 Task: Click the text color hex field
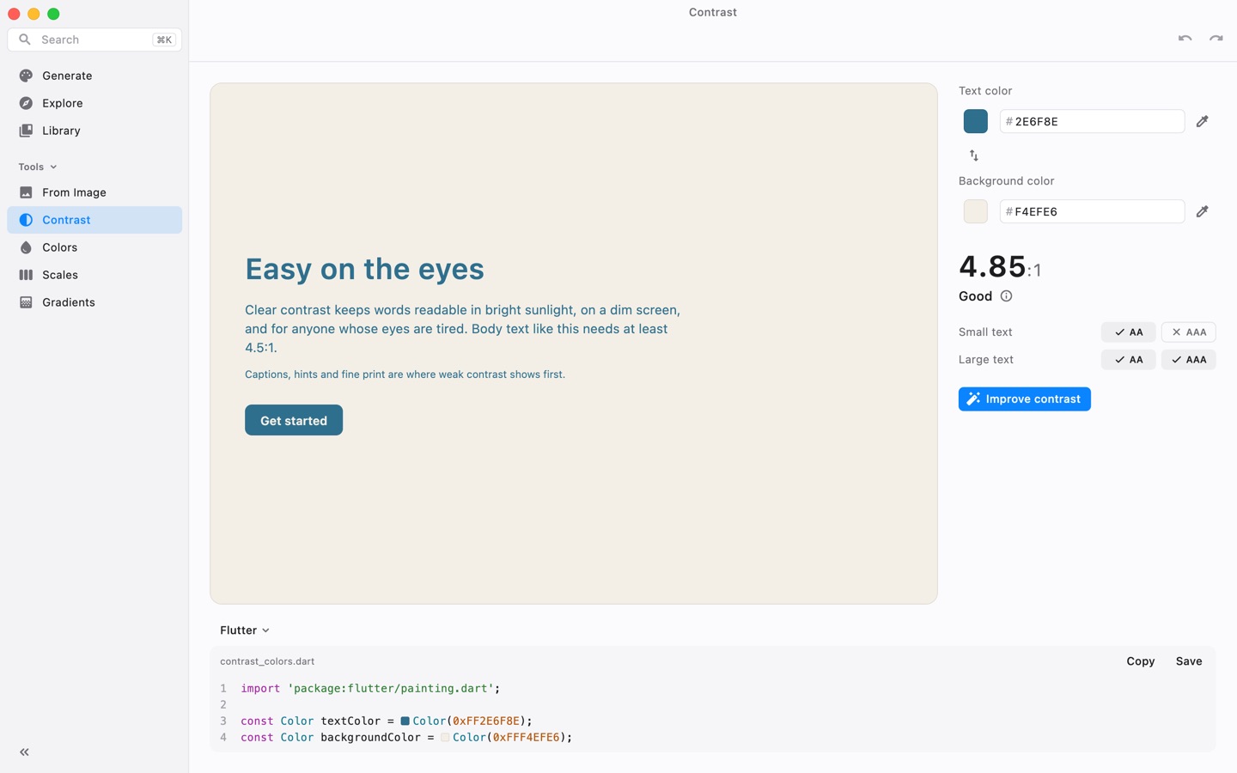(x=1092, y=121)
